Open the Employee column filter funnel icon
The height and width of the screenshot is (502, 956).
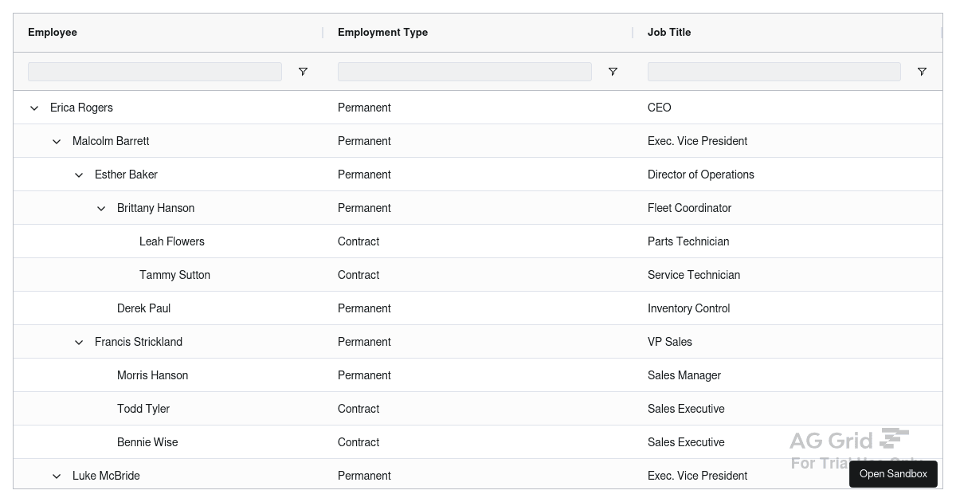[x=303, y=72]
